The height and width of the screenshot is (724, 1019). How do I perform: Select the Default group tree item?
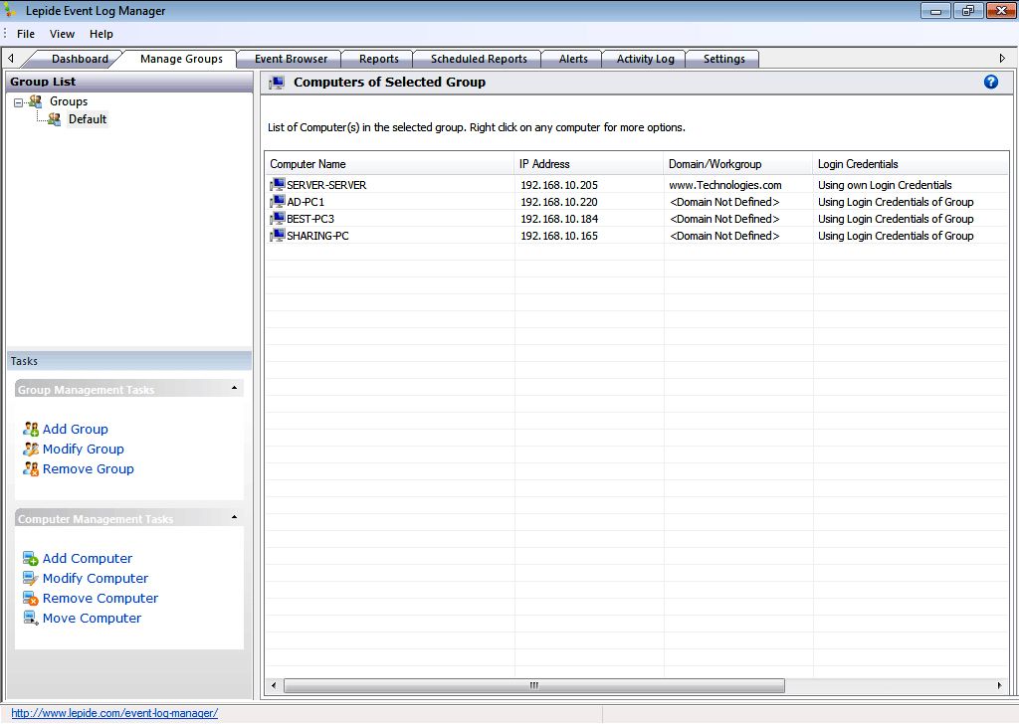click(88, 119)
